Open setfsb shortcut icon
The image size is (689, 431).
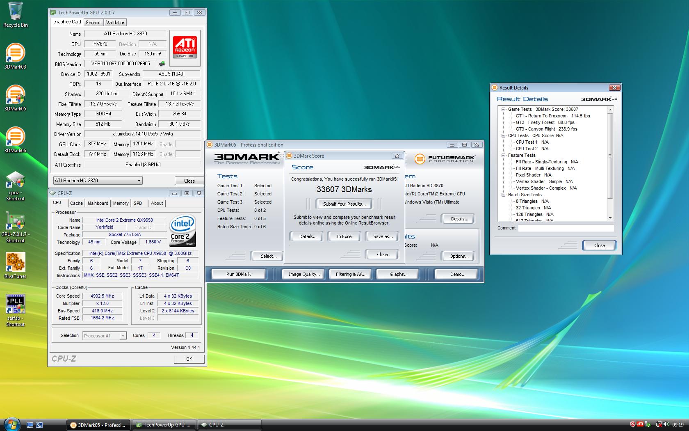15,310
